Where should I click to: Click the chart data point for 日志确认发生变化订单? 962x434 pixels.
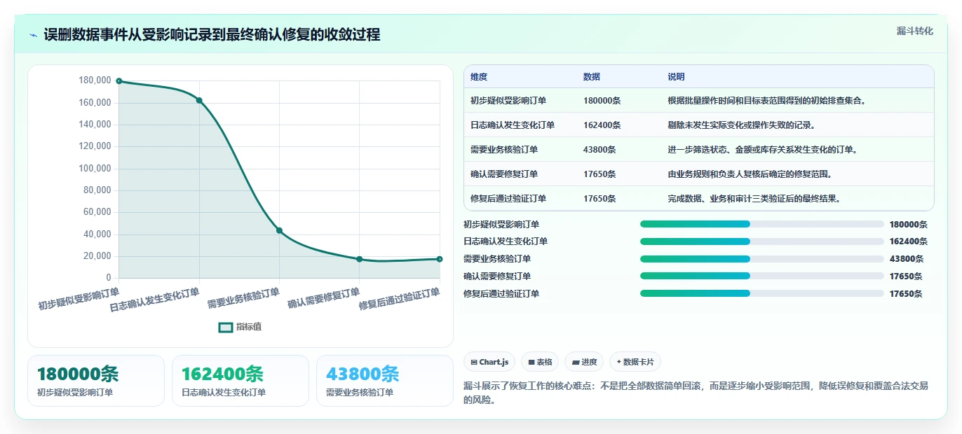point(199,101)
